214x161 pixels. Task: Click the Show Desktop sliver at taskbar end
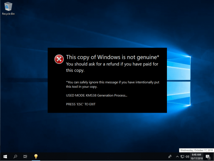click(213, 157)
